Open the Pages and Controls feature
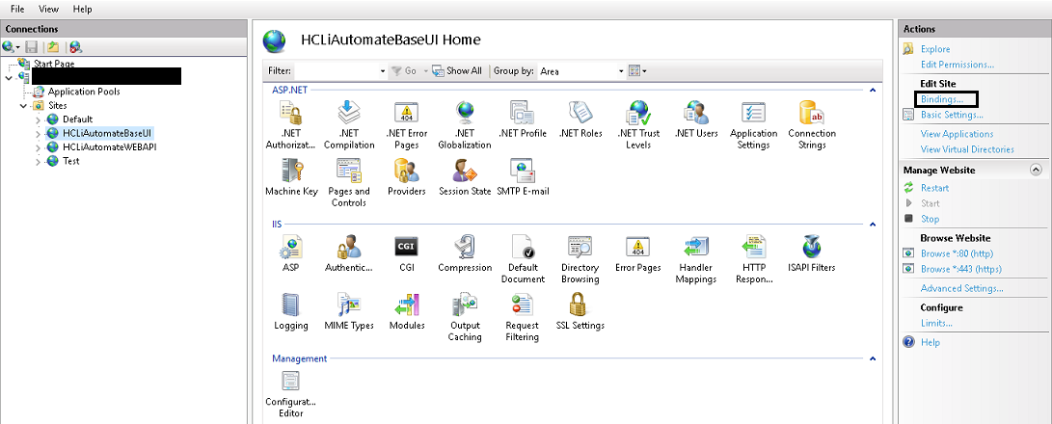 pos(349,182)
